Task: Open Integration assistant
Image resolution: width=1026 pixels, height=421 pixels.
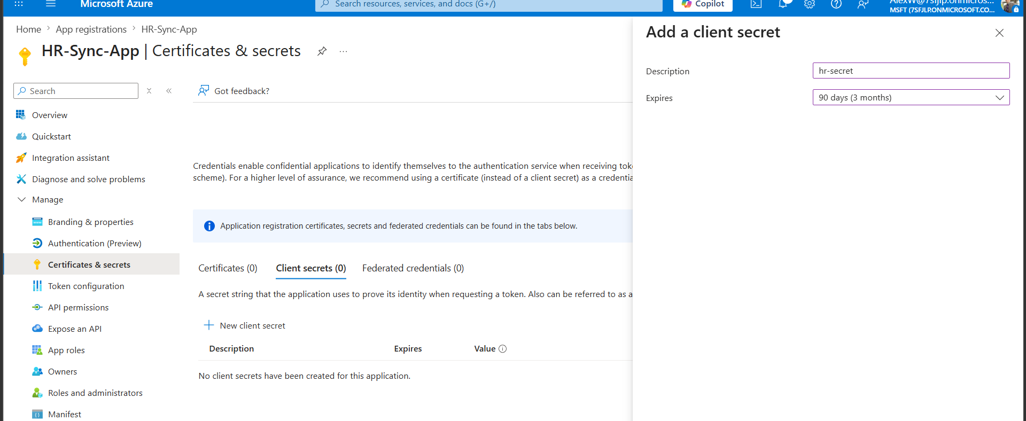Action: coord(71,158)
